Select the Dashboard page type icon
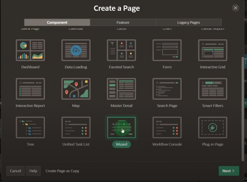The image size is (247, 182). pos(30,50)
